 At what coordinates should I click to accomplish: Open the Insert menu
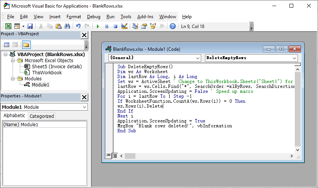click(55, 17)
